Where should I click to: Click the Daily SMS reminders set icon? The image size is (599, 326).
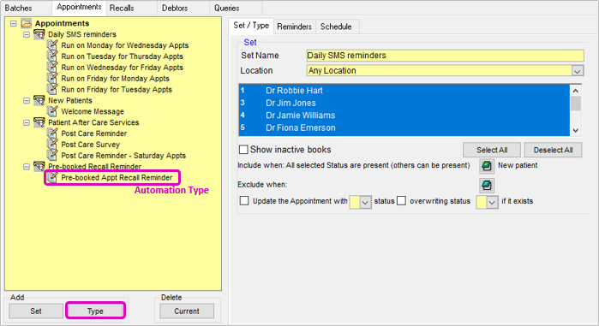(x=39, y=35)
